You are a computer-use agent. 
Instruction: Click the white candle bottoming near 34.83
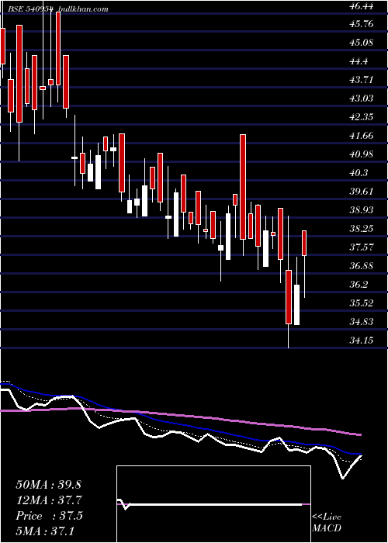coord(297,305)
